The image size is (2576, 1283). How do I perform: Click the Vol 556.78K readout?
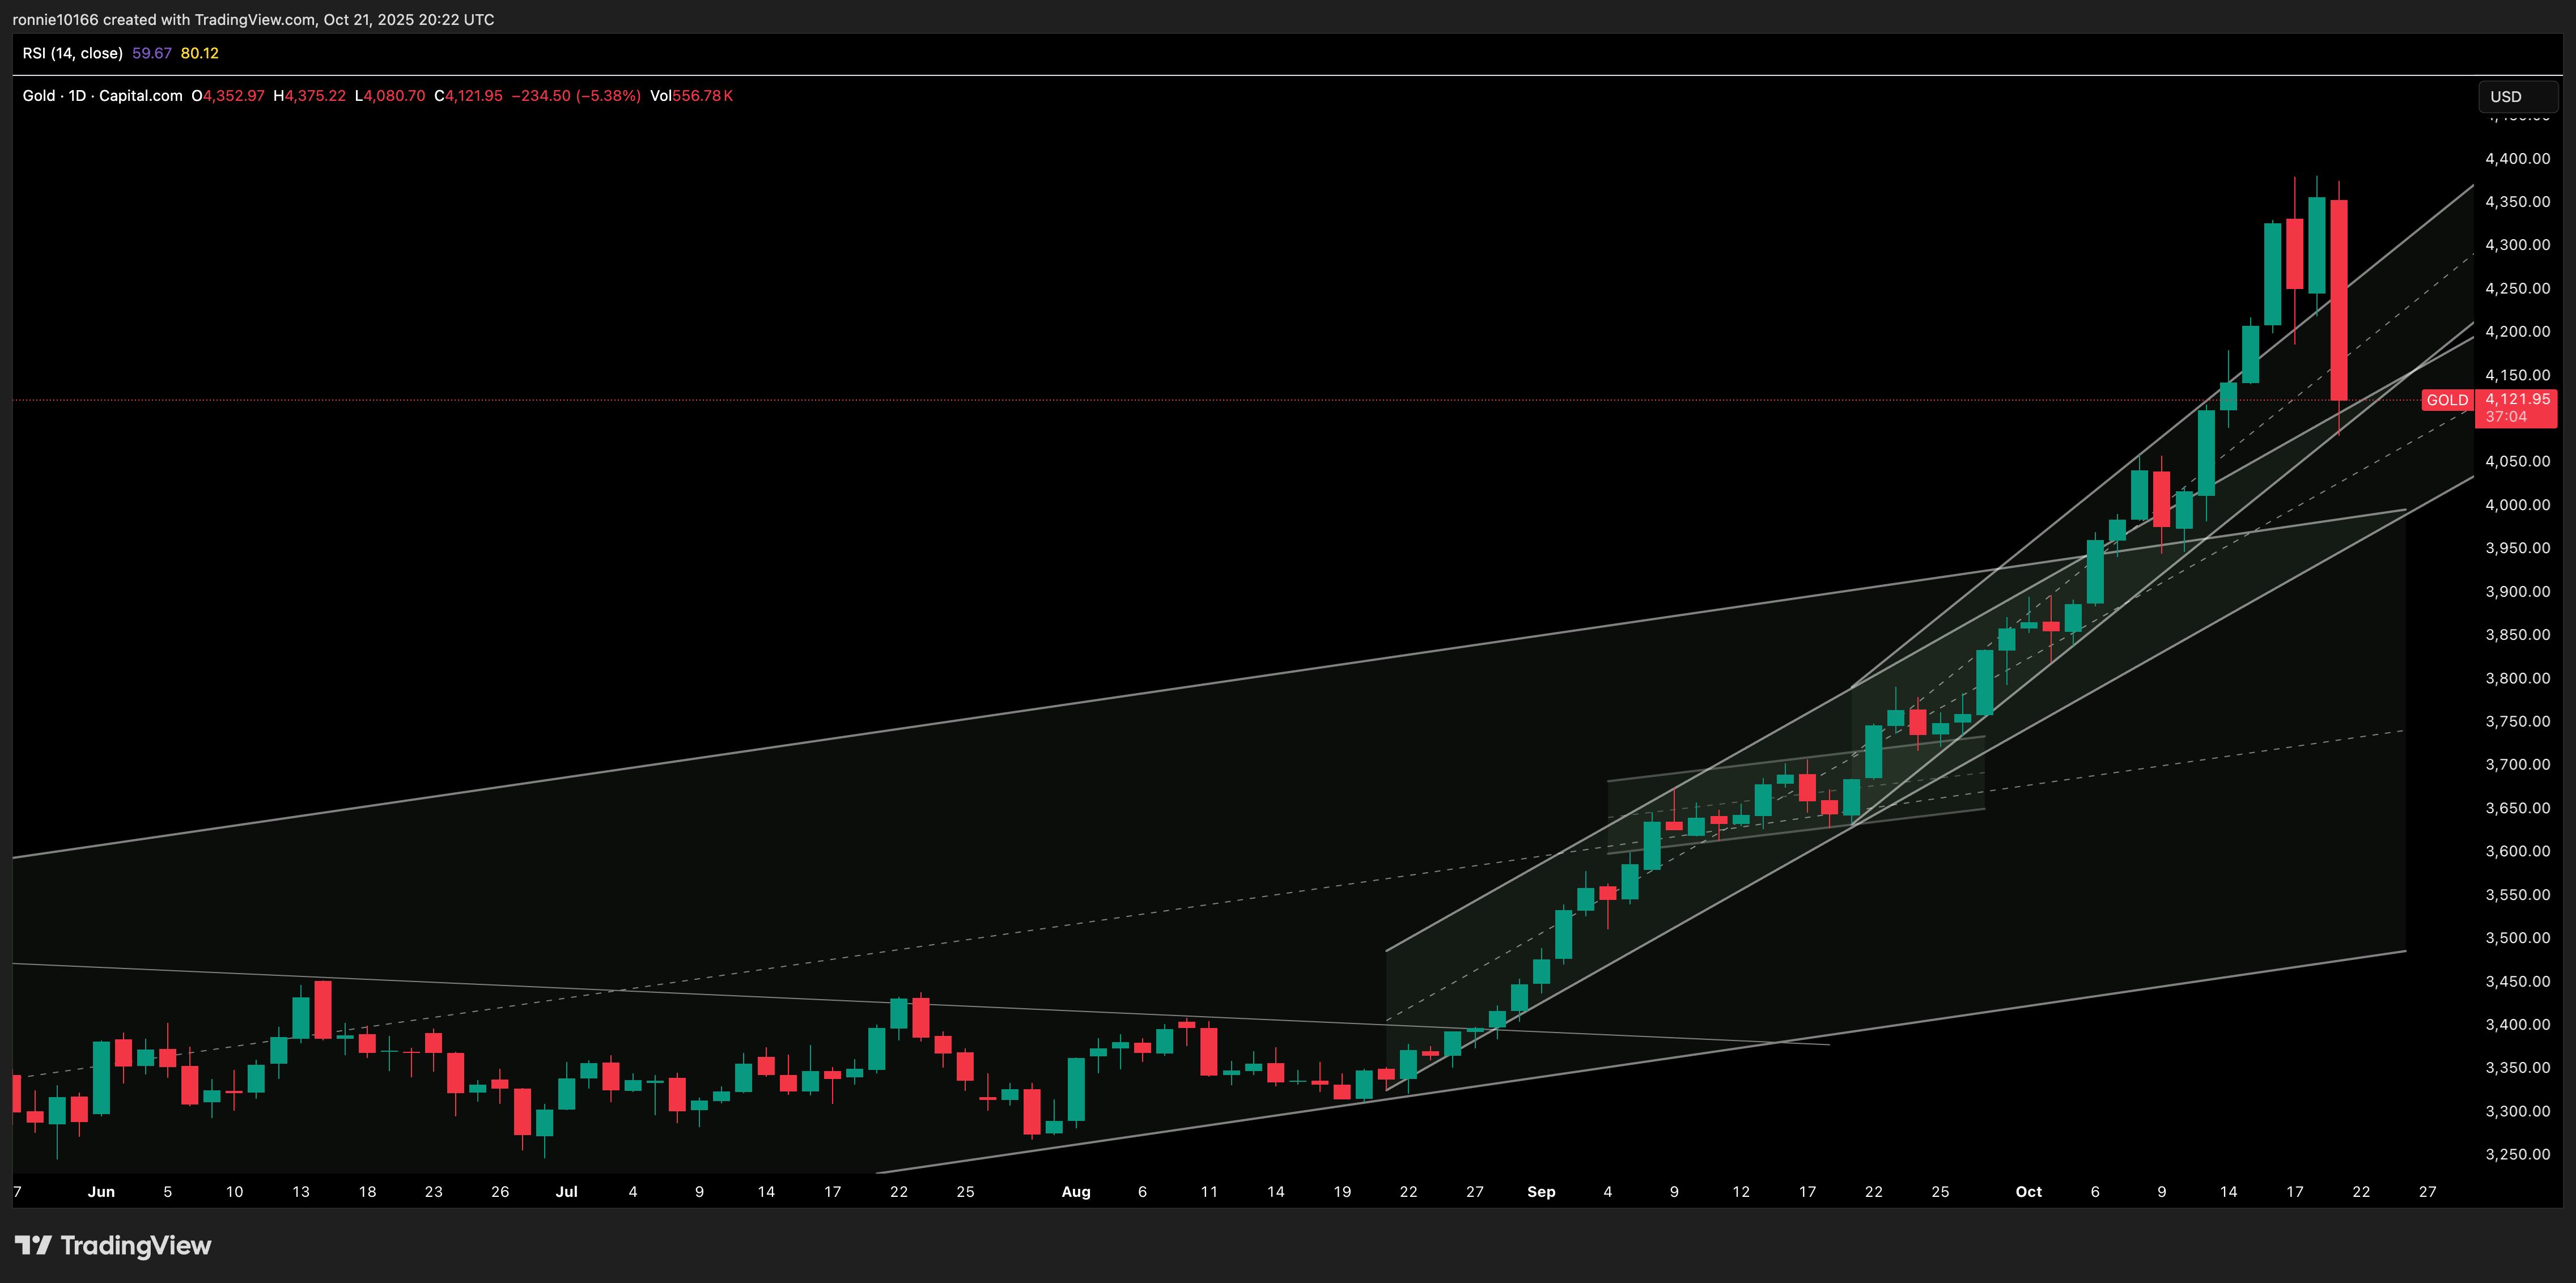click(691, 96)
